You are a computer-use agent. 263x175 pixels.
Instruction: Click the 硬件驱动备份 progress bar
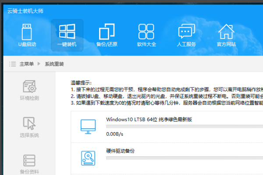(x=185, y=158)
